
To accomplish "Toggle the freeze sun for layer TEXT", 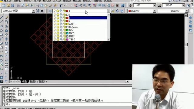I will click(x=58, y=39).
